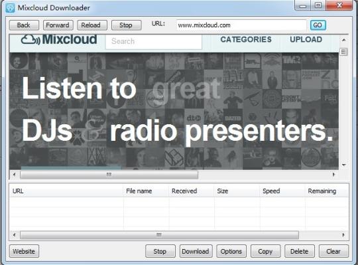Screen dimensions: 358x265
Task: Click the download list scroll-left arrow
Action: 14,235
